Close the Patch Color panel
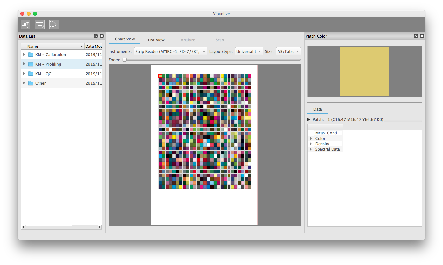The image size is (443, 265). [422, 36]
